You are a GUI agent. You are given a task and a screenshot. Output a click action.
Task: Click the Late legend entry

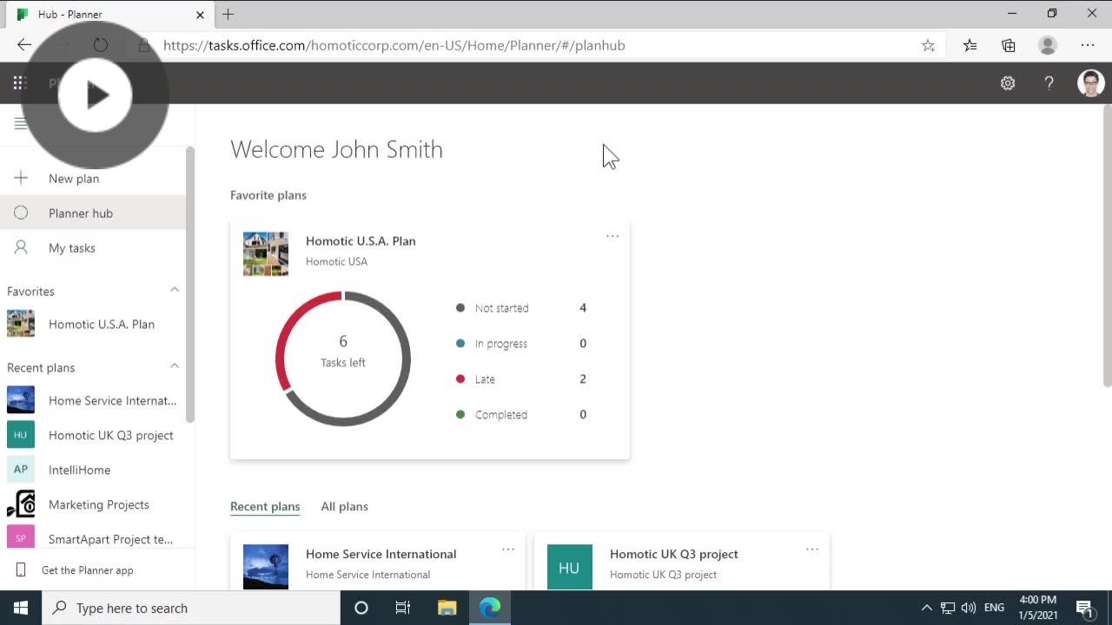point(521,379)
